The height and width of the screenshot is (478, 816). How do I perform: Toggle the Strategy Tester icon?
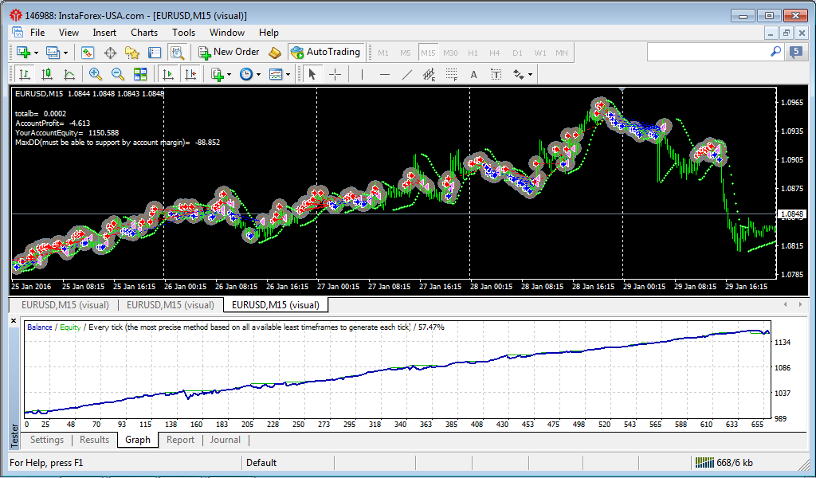click(x=177, y=52)
